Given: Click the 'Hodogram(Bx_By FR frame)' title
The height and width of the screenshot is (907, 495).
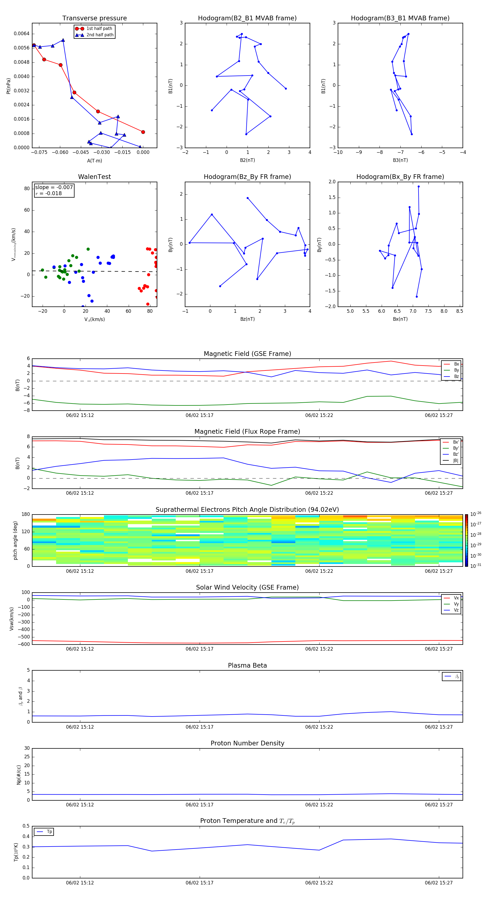Looking at the screenshot, I should point(400,177).
